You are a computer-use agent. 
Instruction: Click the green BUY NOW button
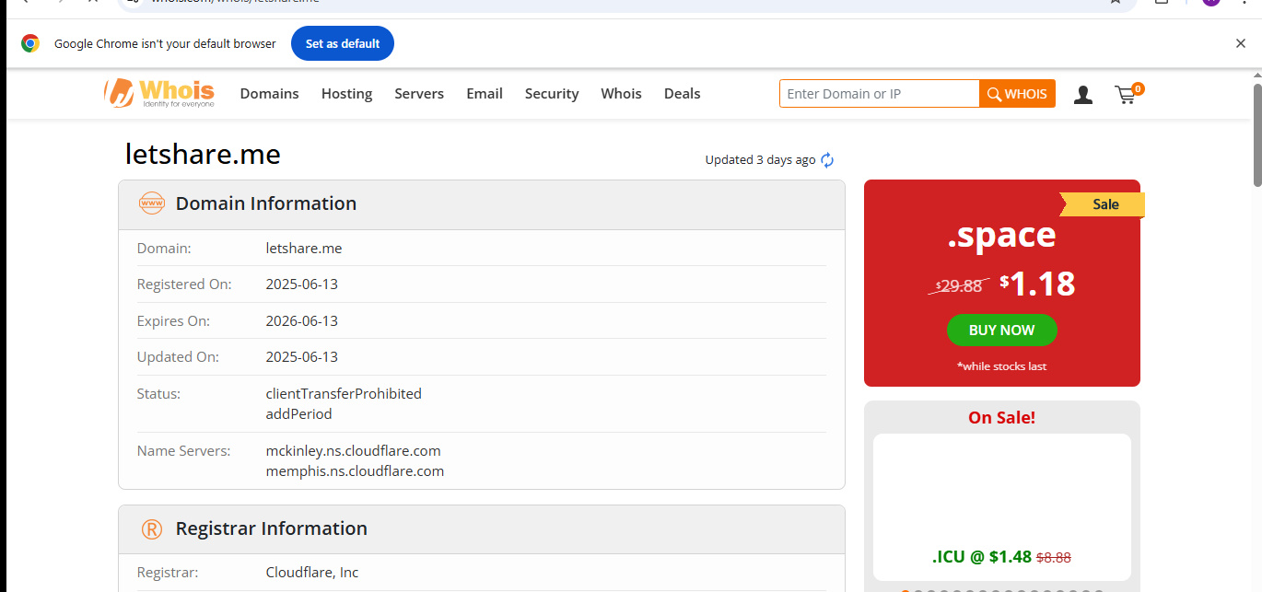1001,330
